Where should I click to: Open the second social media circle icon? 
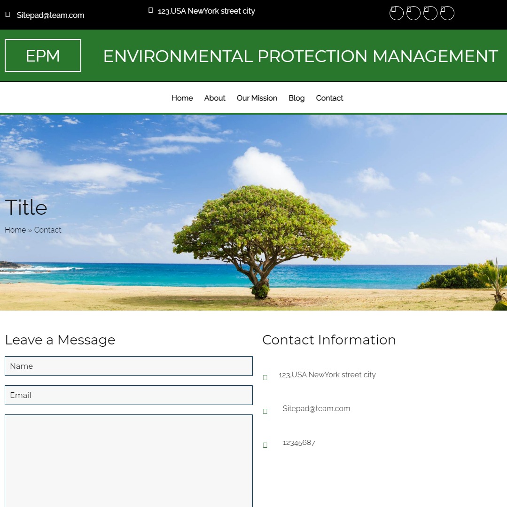pyautogui.click(x=413, y=13)
